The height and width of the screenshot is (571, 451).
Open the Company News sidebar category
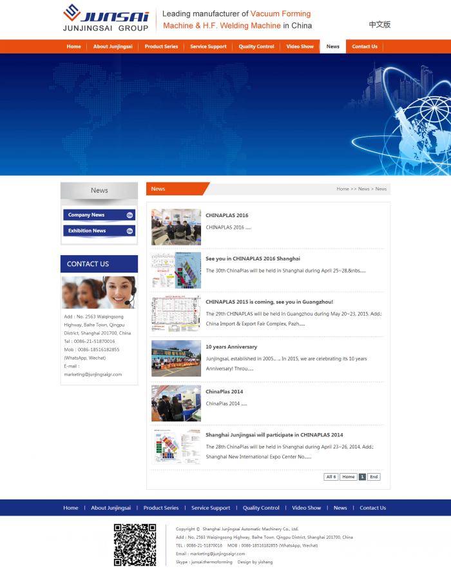[86, 215]
